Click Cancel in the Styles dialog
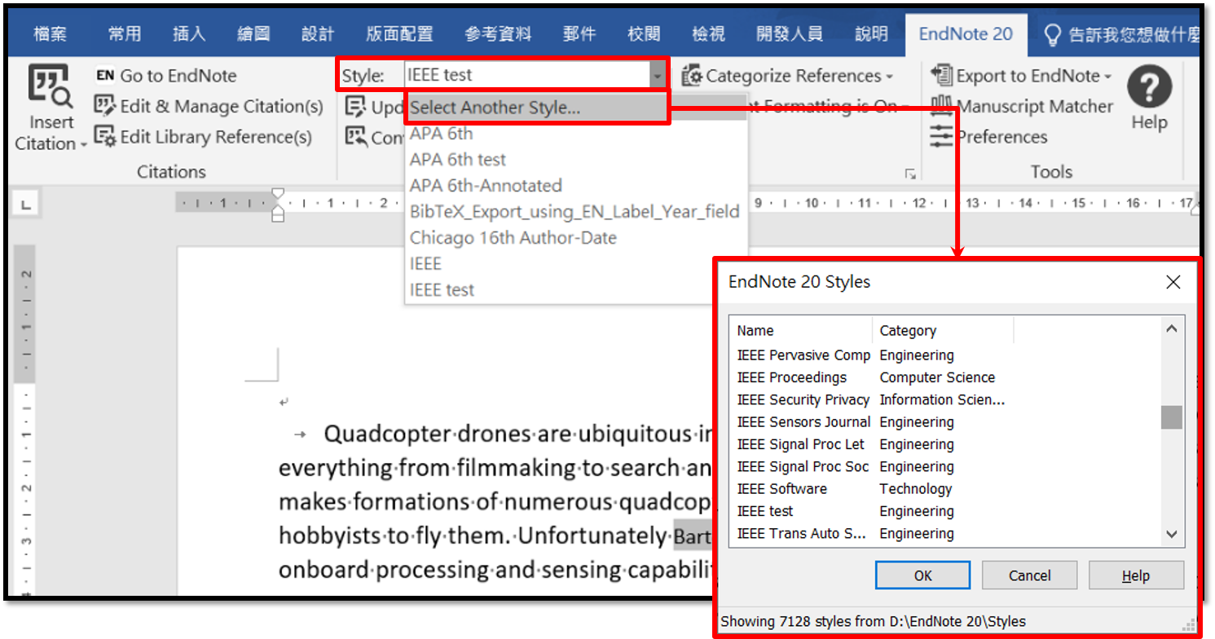 (x=1029, y=575)
